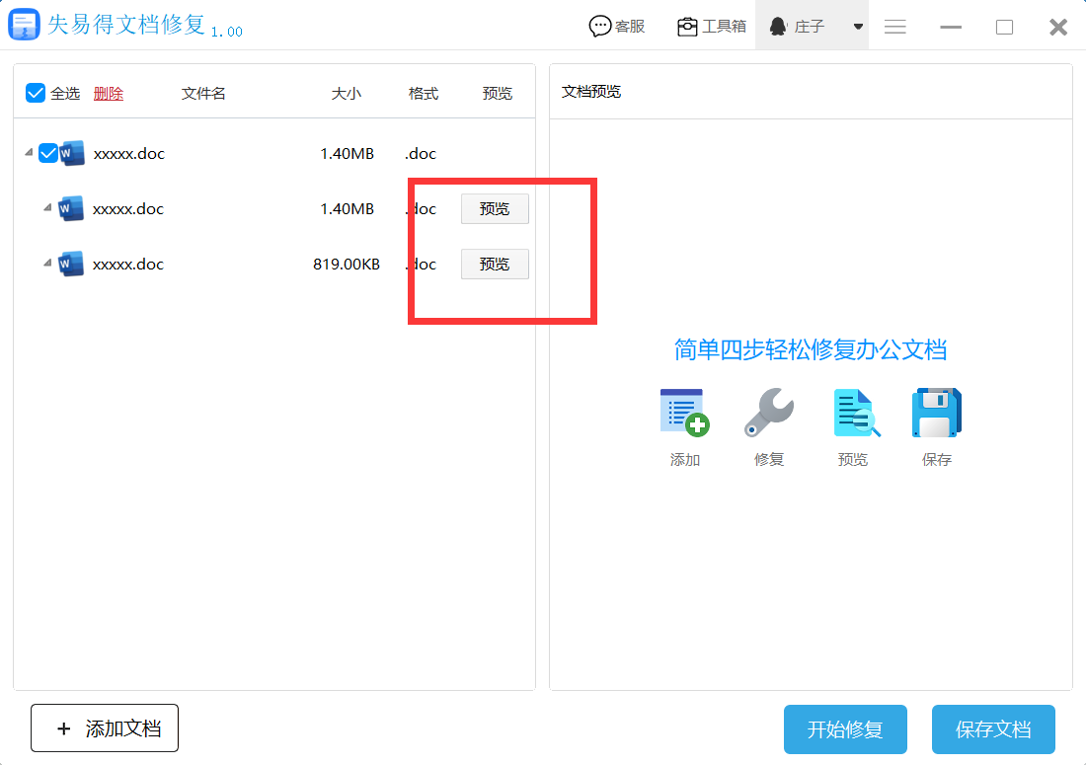Minimize the window
This screenshot has height=765, width=1086.
point(950,27)
